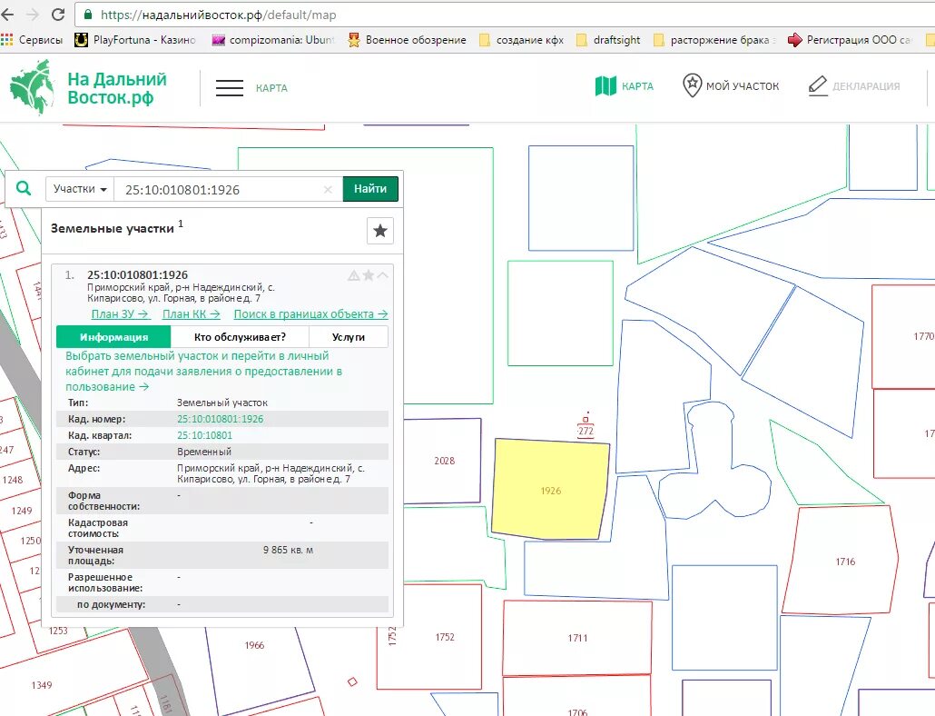Click the Выбрать земельный участок link
This screenshot has height=716, width=935.
(x=204, y=371)
